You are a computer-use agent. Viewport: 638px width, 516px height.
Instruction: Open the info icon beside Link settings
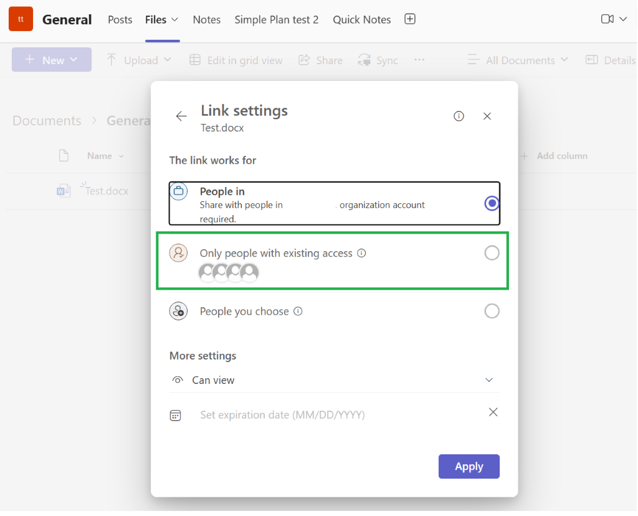pyautogui.click(x=459, y=117)
